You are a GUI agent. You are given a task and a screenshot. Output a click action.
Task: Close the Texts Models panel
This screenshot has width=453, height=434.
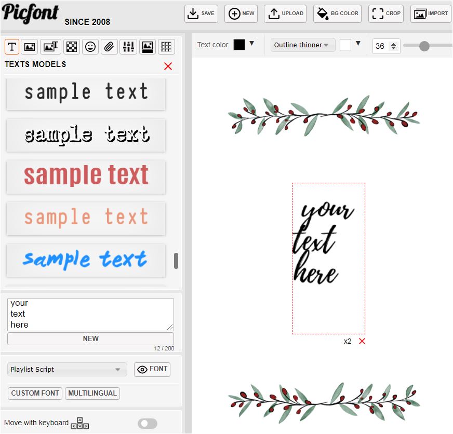(168, 66)
